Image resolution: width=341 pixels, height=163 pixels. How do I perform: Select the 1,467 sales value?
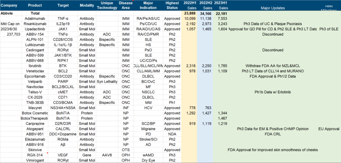tap(221, 118)
